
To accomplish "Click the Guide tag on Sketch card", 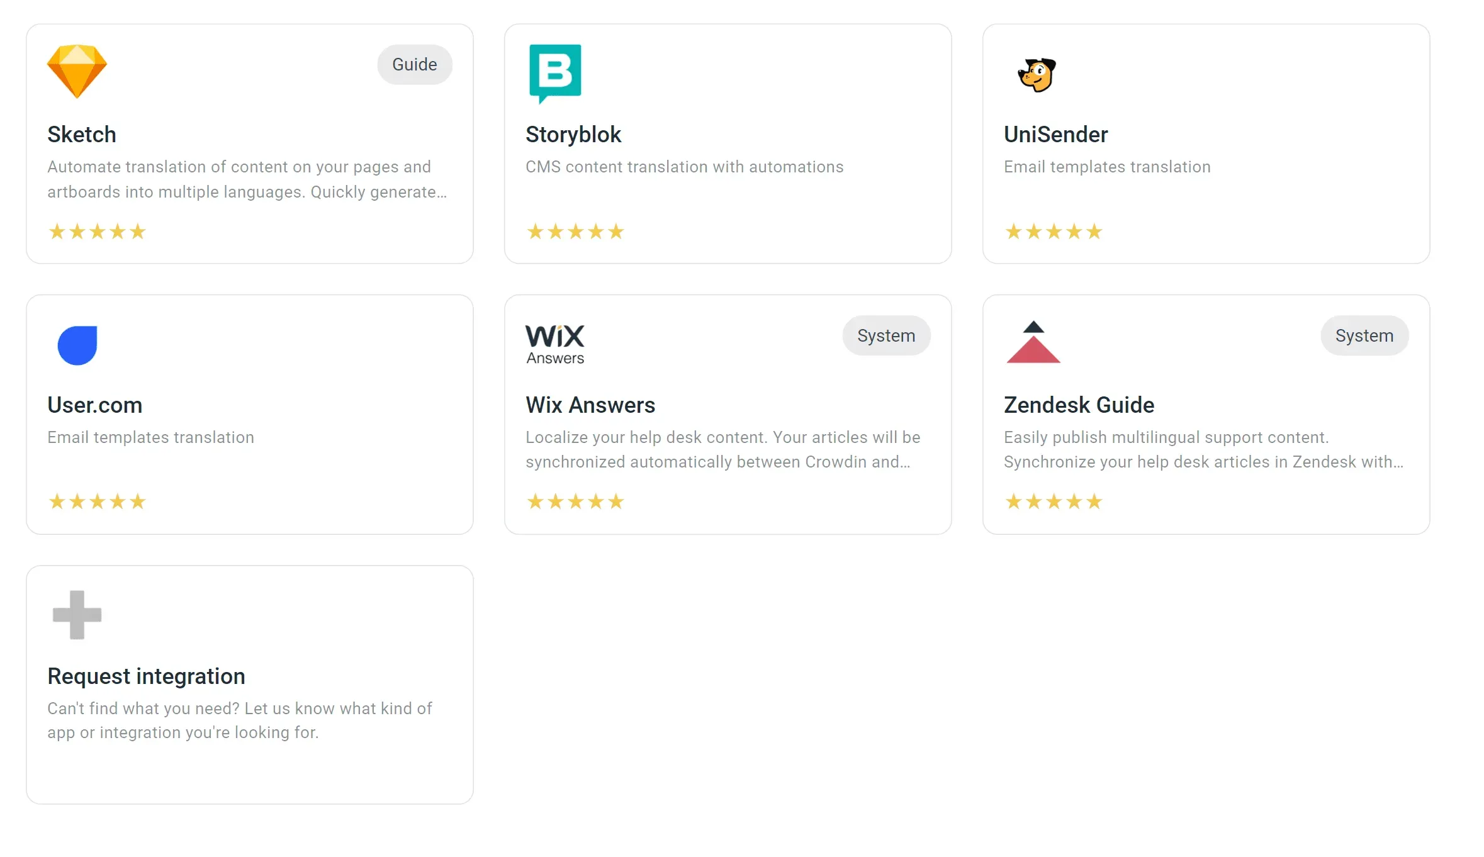I will coord(415,65).
